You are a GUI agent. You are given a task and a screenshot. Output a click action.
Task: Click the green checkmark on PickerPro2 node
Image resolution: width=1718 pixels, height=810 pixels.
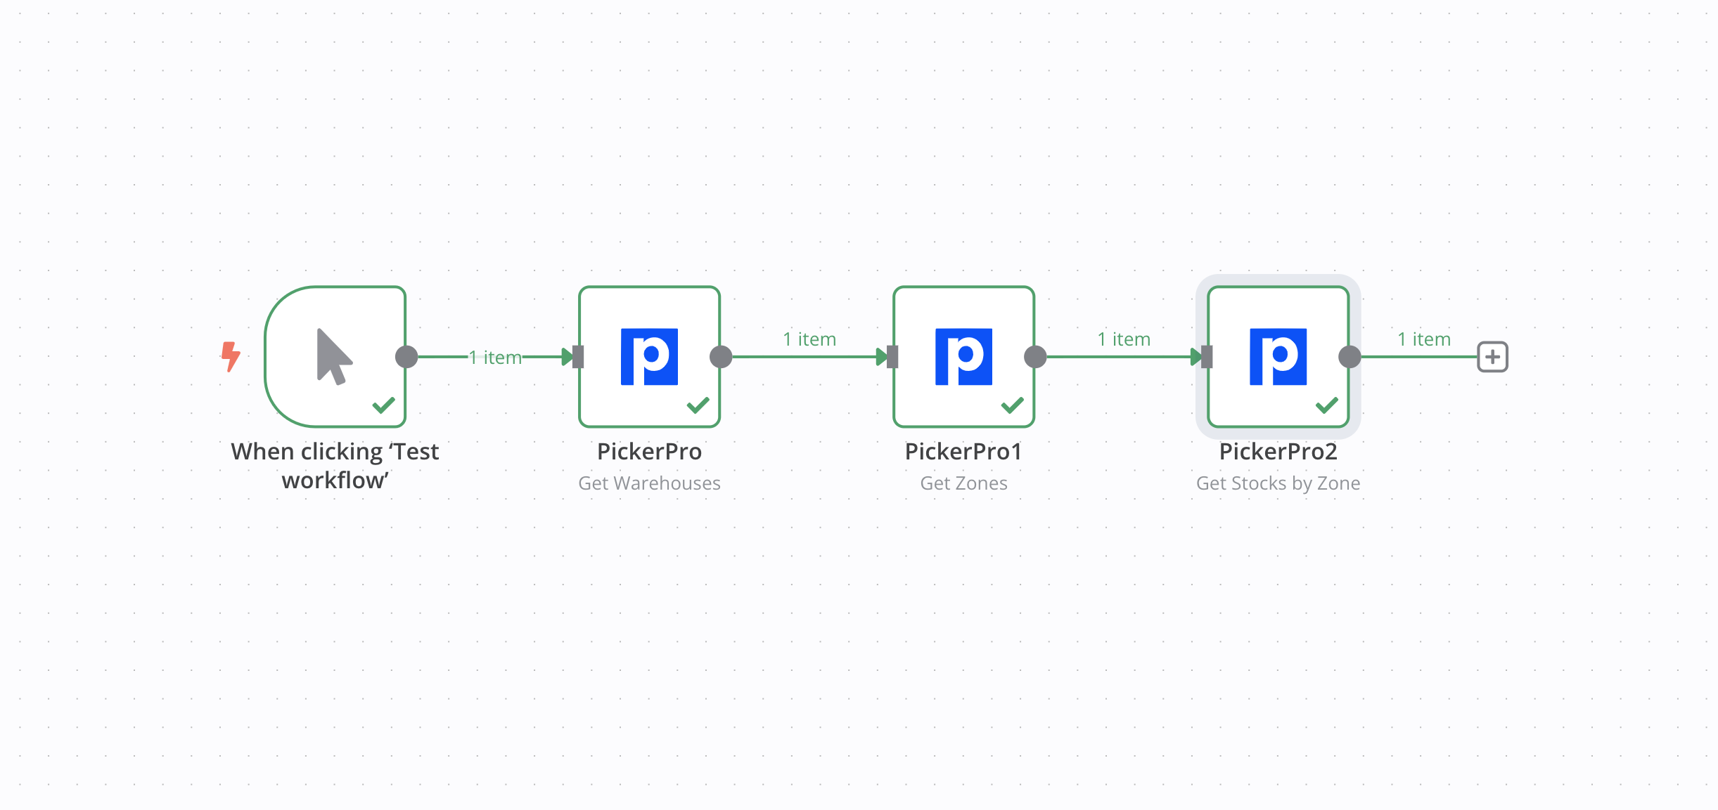click(x=1327, y=405)
